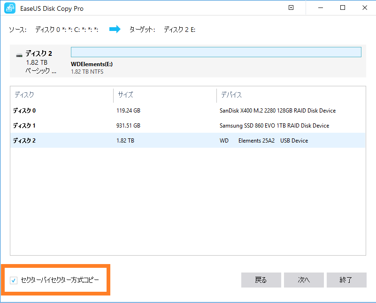376x303 pixels.
Task: Click the WDElements(E:) label
Action: click(x=92, y=64)
